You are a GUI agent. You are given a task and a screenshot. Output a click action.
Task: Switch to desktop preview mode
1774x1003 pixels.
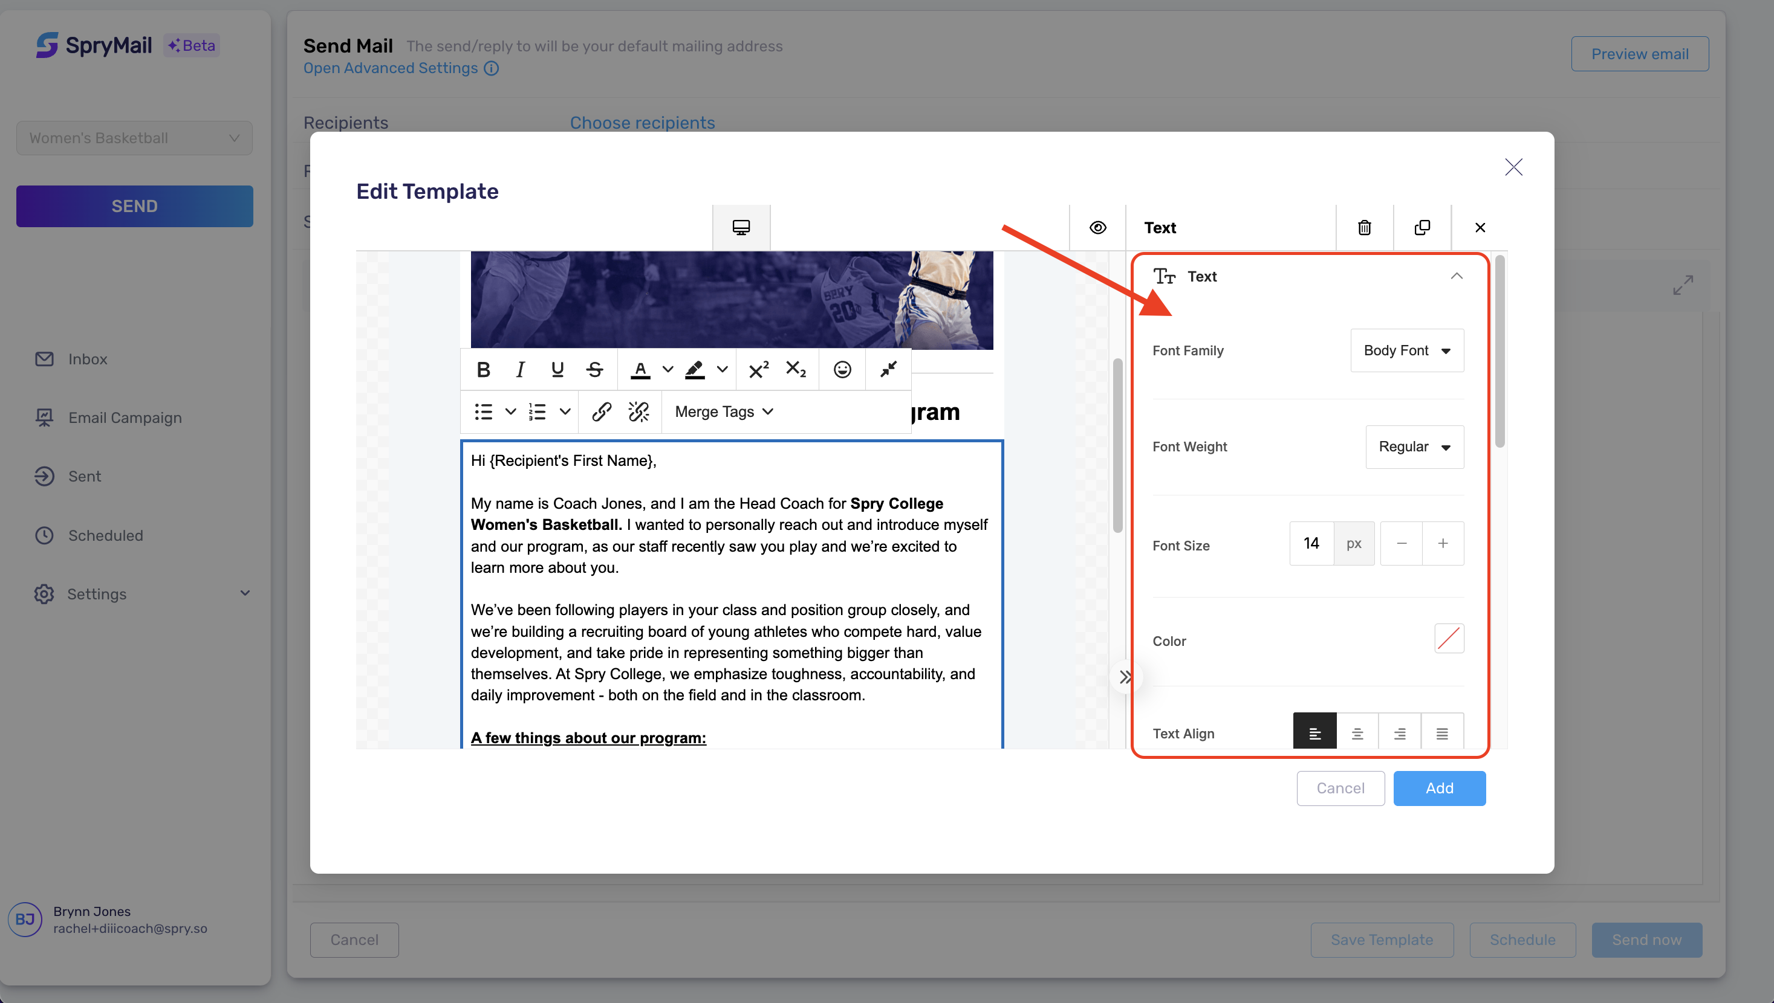(x=741, y=227)
